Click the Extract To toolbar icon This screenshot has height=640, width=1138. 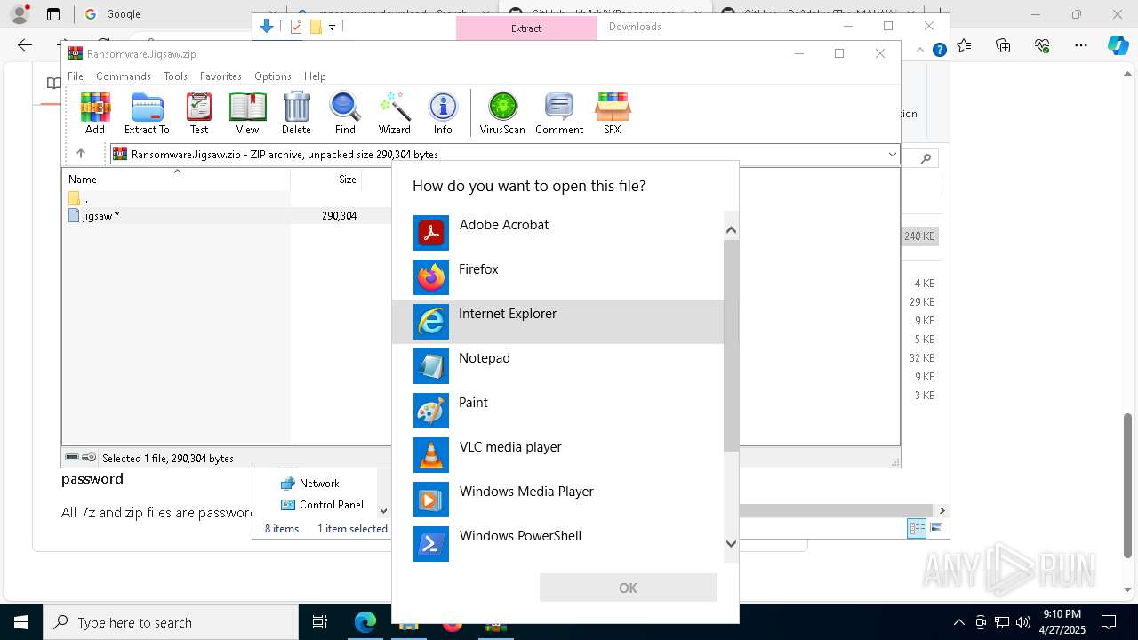click(147, 113)
